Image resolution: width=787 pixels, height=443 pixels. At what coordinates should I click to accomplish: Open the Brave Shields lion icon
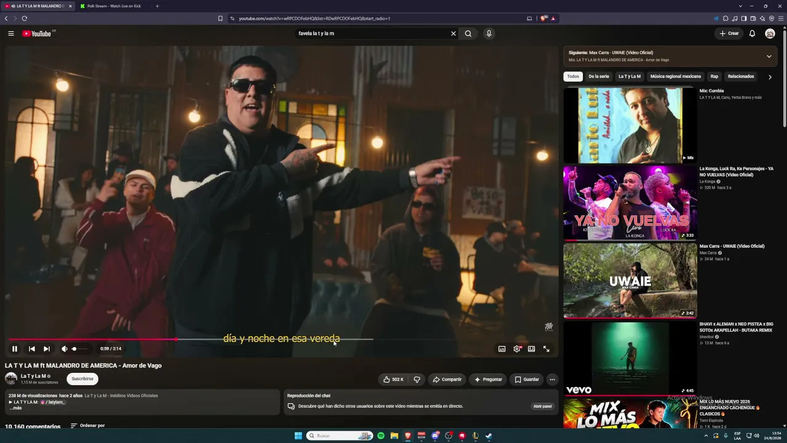click(x=544, y=18)
